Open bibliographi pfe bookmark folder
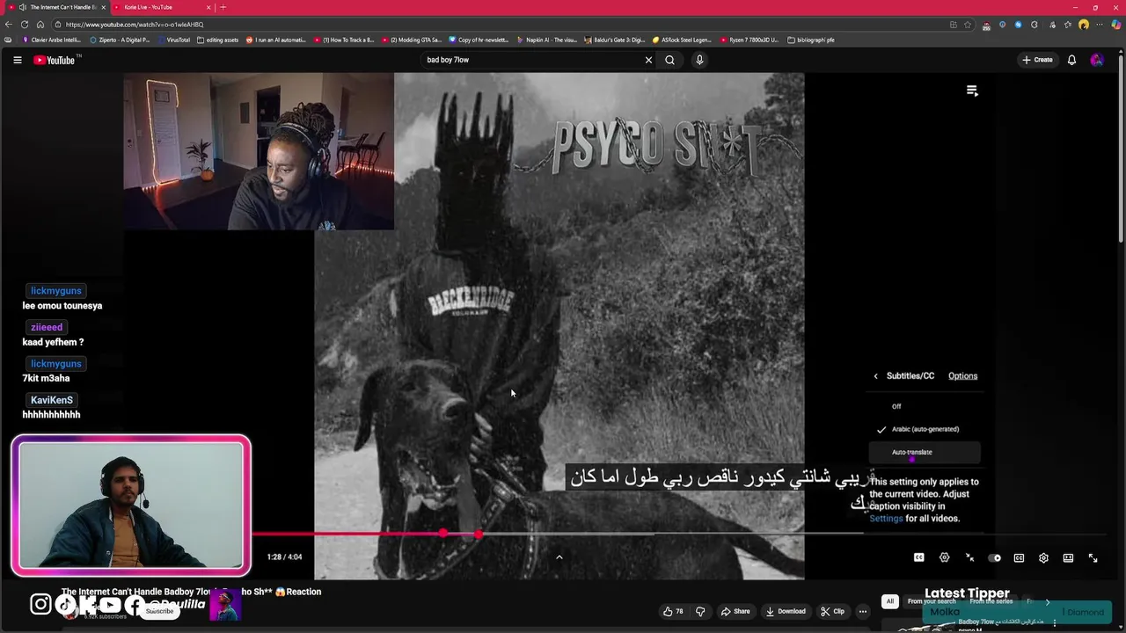This screenshot has height=633, width=1126. click(x=811, y=40)
